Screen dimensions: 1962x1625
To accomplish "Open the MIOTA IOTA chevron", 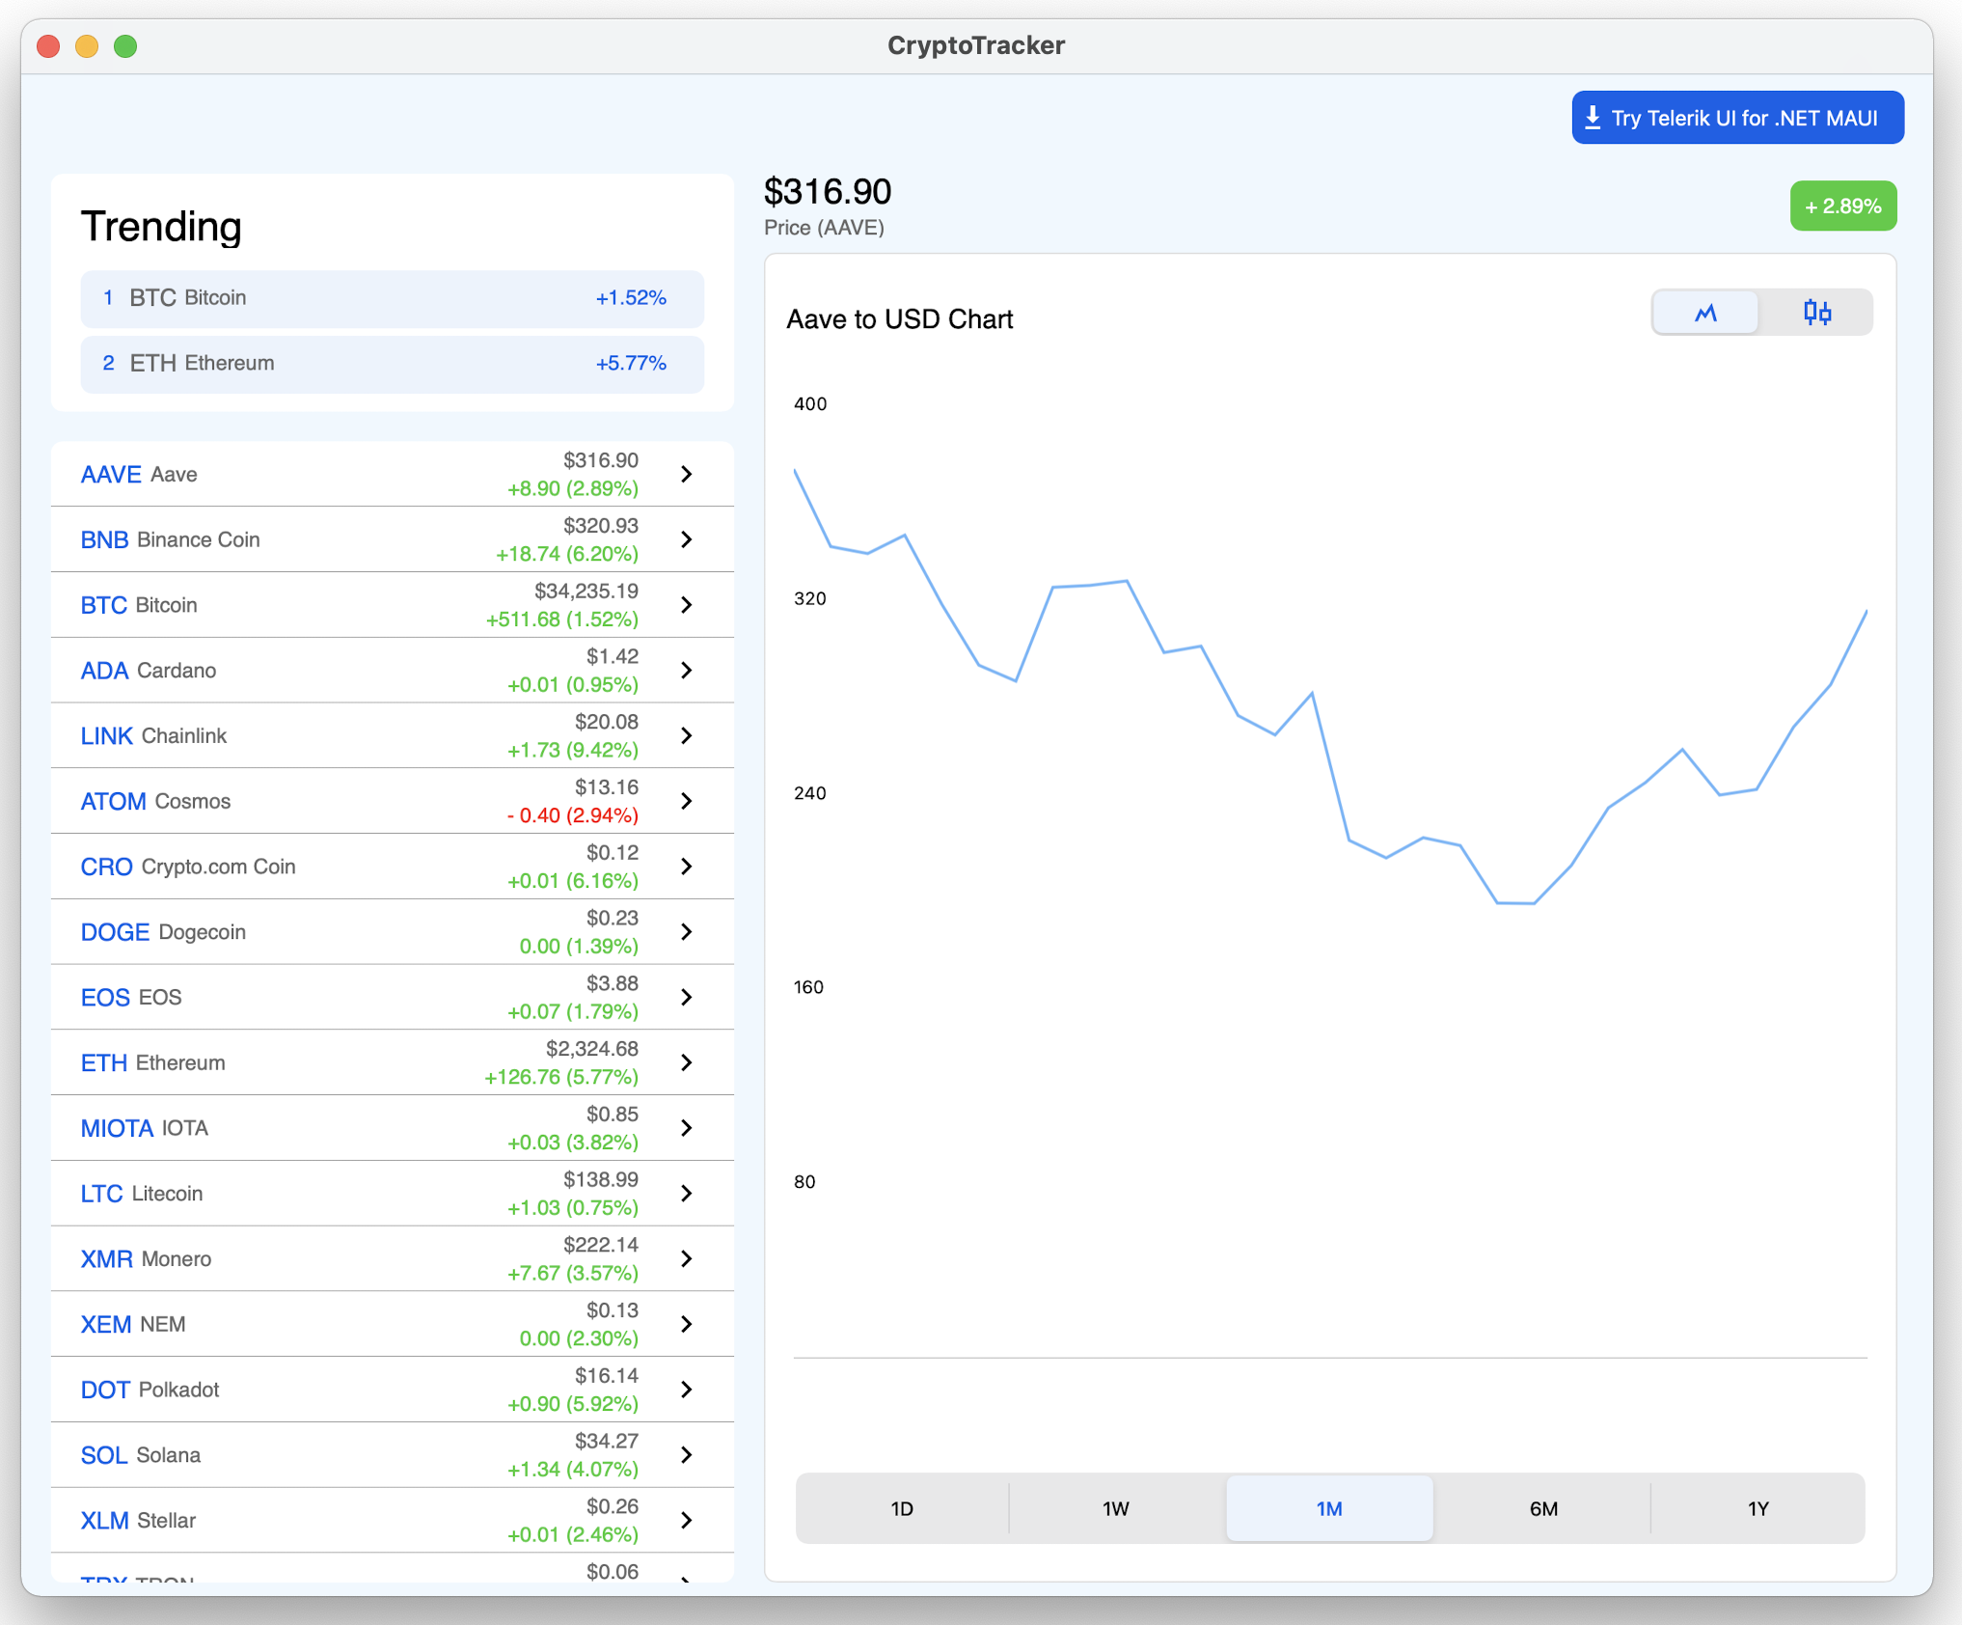I will (x=687, y=1128).
